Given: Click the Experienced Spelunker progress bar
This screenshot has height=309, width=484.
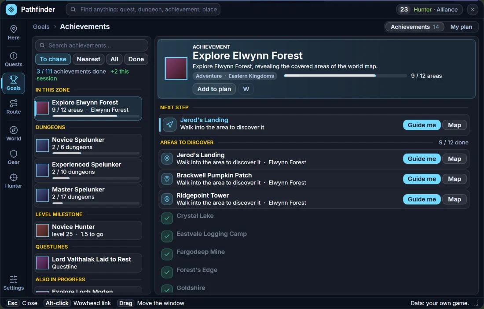Looking at the screenshot, I should pos(95,178).
